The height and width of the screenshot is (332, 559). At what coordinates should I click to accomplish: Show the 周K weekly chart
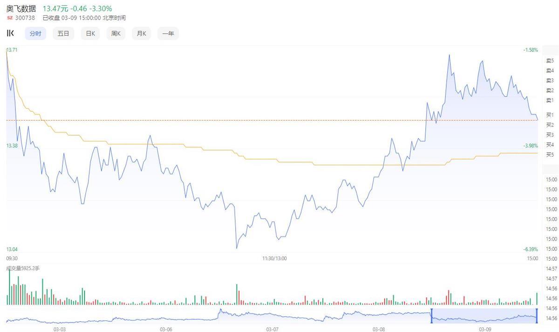tap(116, 34)
